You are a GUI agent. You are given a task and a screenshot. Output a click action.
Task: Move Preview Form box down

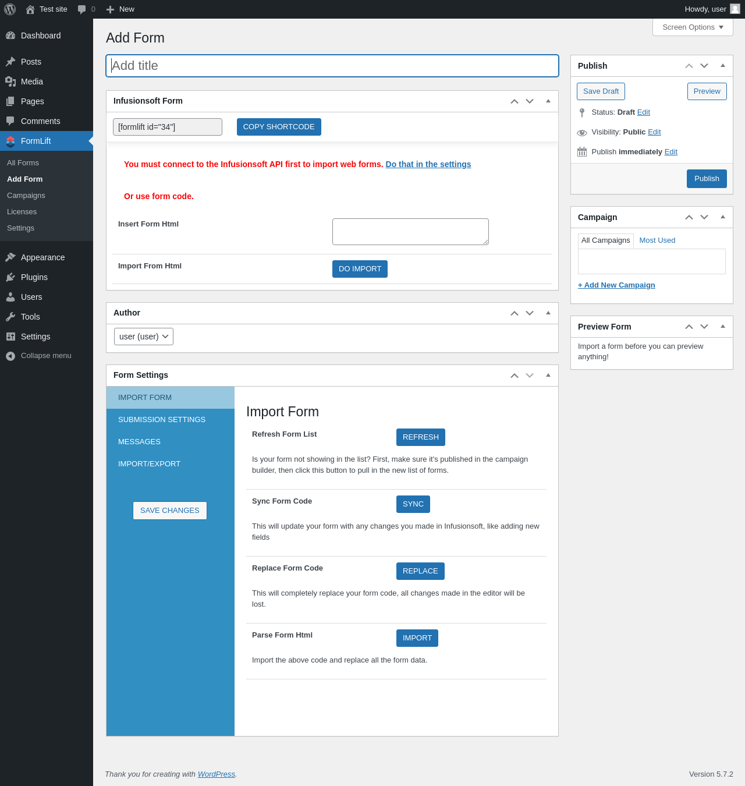(x=704, y=327)
